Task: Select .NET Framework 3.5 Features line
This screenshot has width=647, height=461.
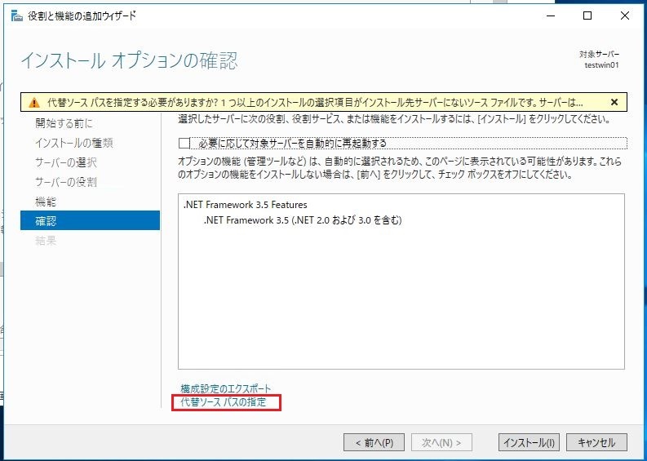Action: [245, 205]
